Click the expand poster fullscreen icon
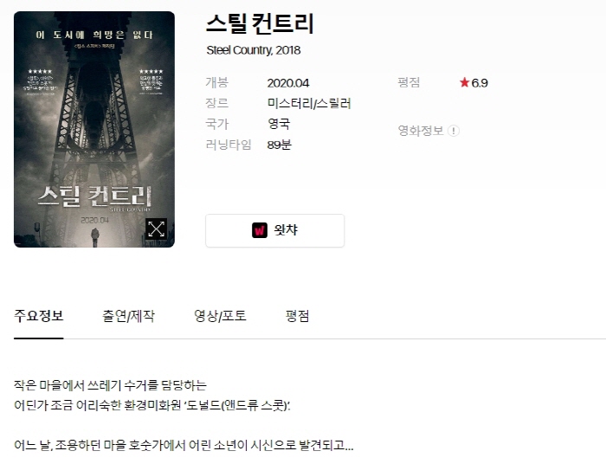This screenshot has width=606, height=464. tap(157, 229)
